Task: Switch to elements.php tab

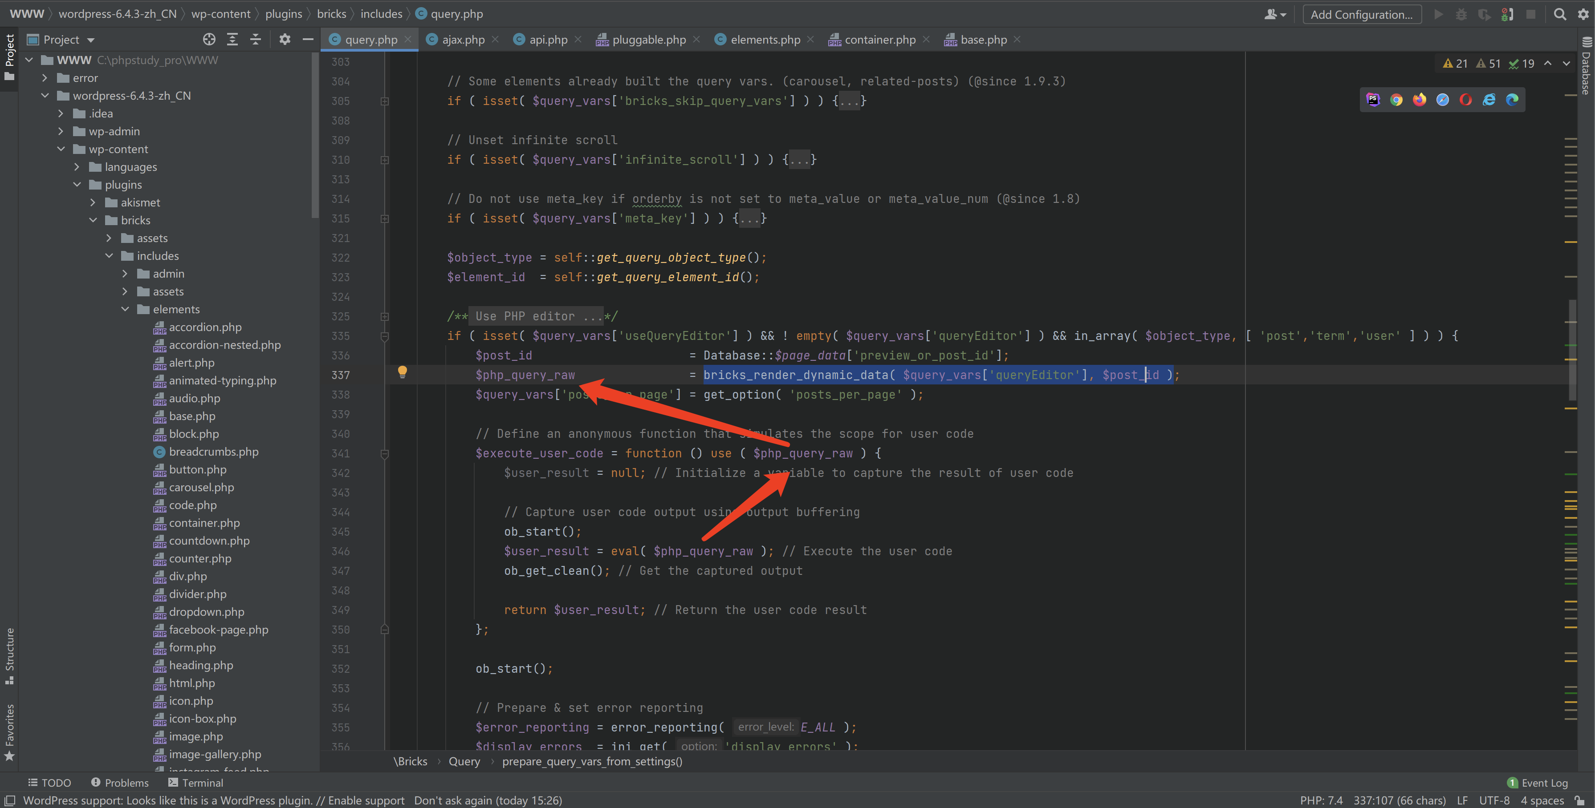Action: (x=765, y=40)
